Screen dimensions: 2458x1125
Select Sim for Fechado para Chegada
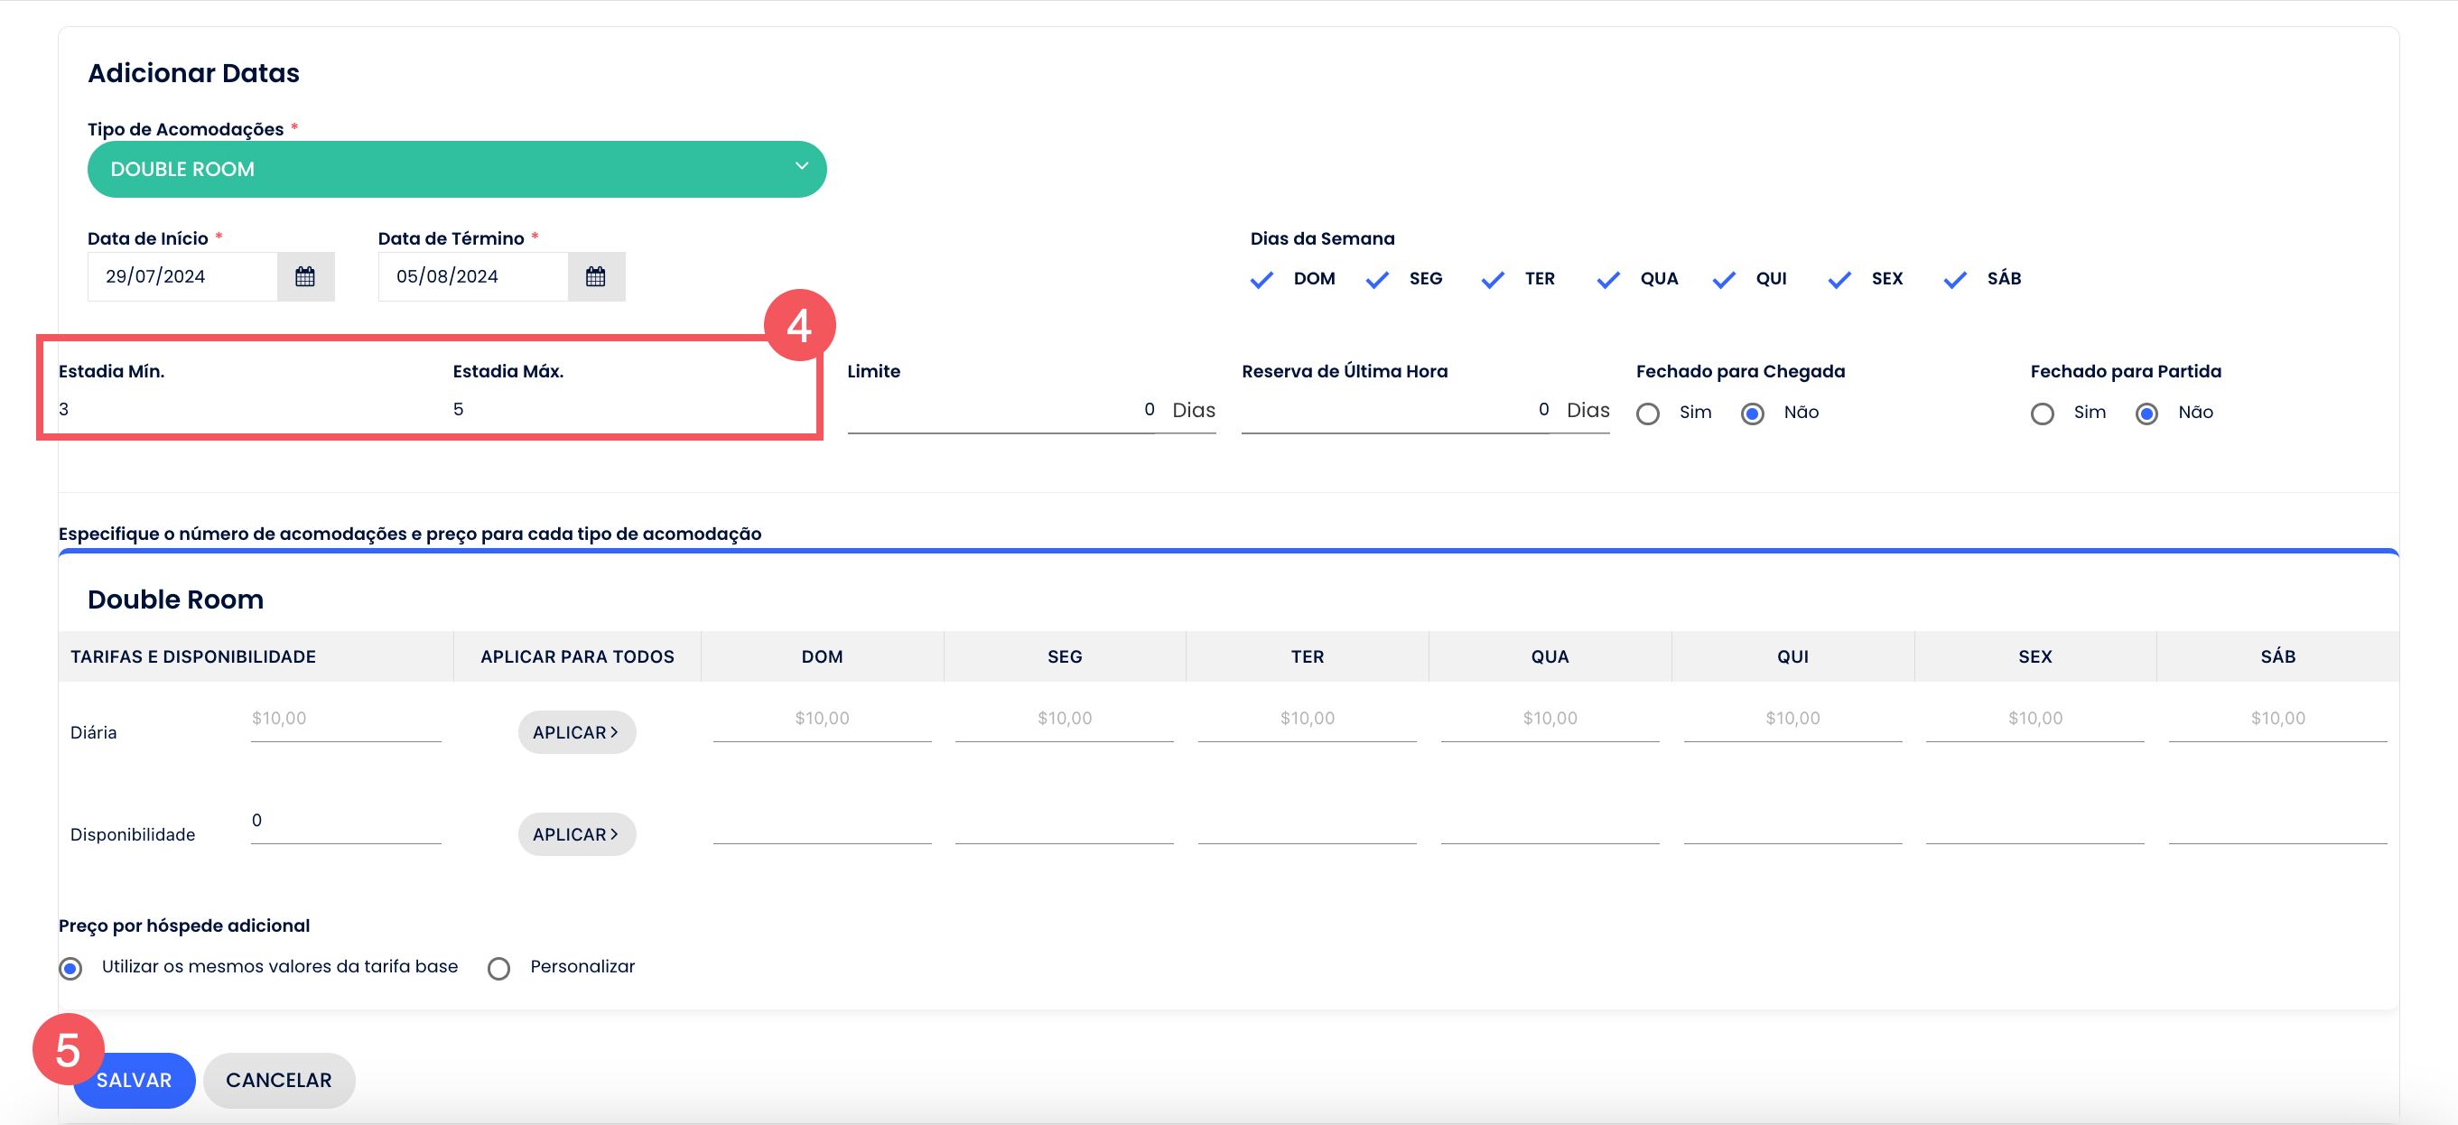[x=1648, y=414]
